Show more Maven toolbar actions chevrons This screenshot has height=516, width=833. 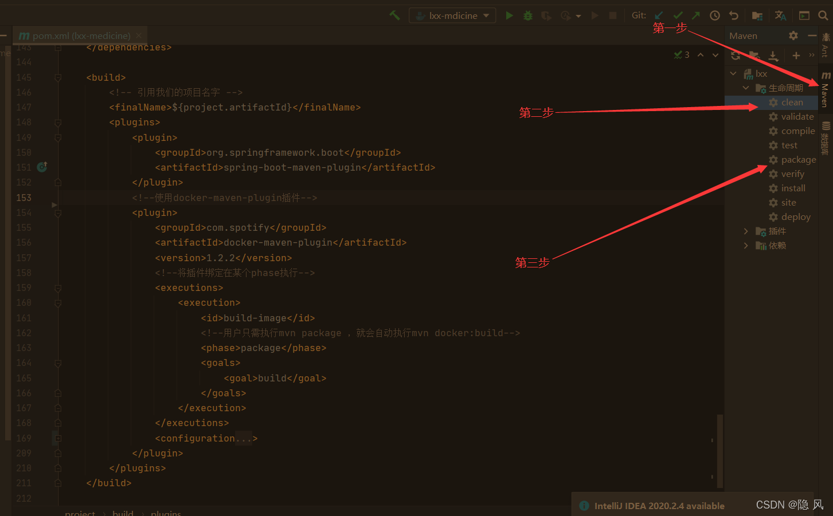[x=811, y=55]
